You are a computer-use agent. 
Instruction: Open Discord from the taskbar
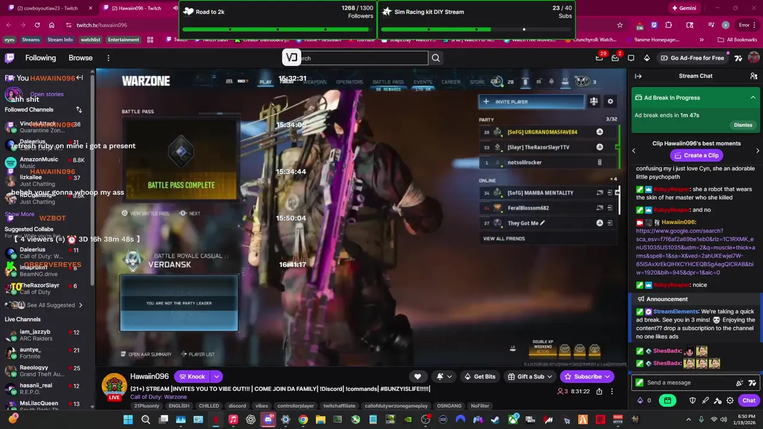click(x=268, y=419)
